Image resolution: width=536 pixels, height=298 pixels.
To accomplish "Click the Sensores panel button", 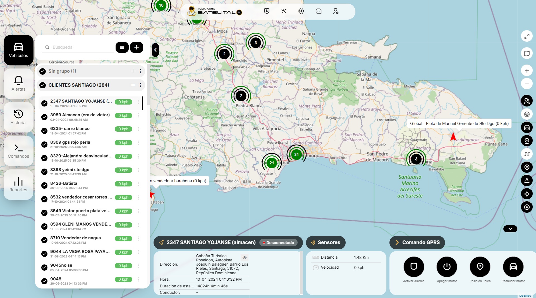I will [326, 242].
